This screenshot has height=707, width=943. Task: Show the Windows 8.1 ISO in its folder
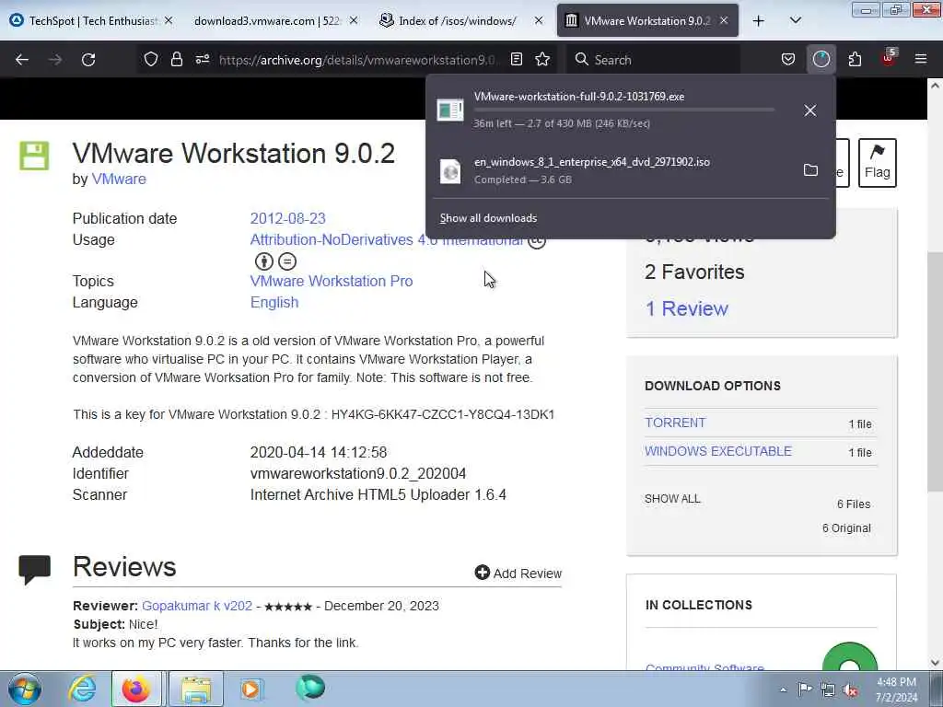[x=810, y=170]
